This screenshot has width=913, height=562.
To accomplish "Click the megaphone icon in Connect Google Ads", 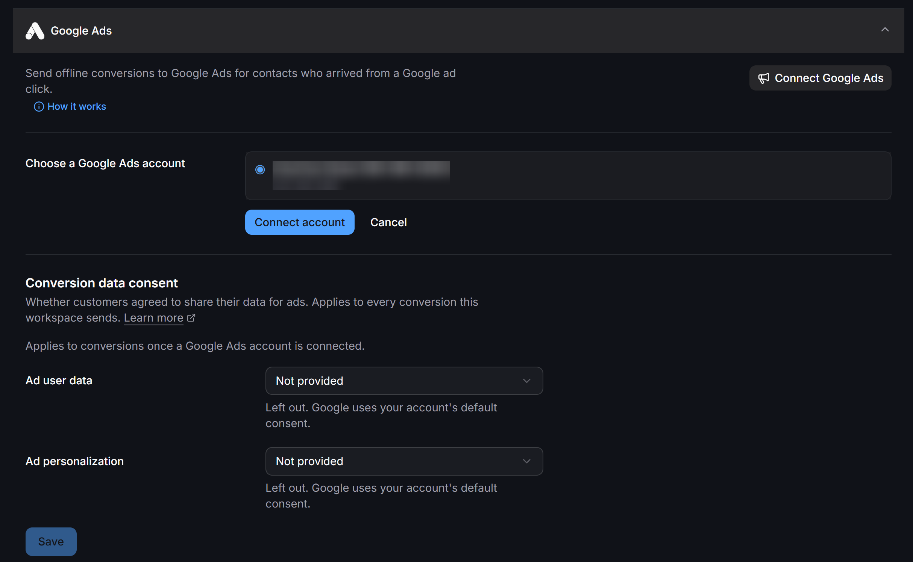I will [763, 78].
